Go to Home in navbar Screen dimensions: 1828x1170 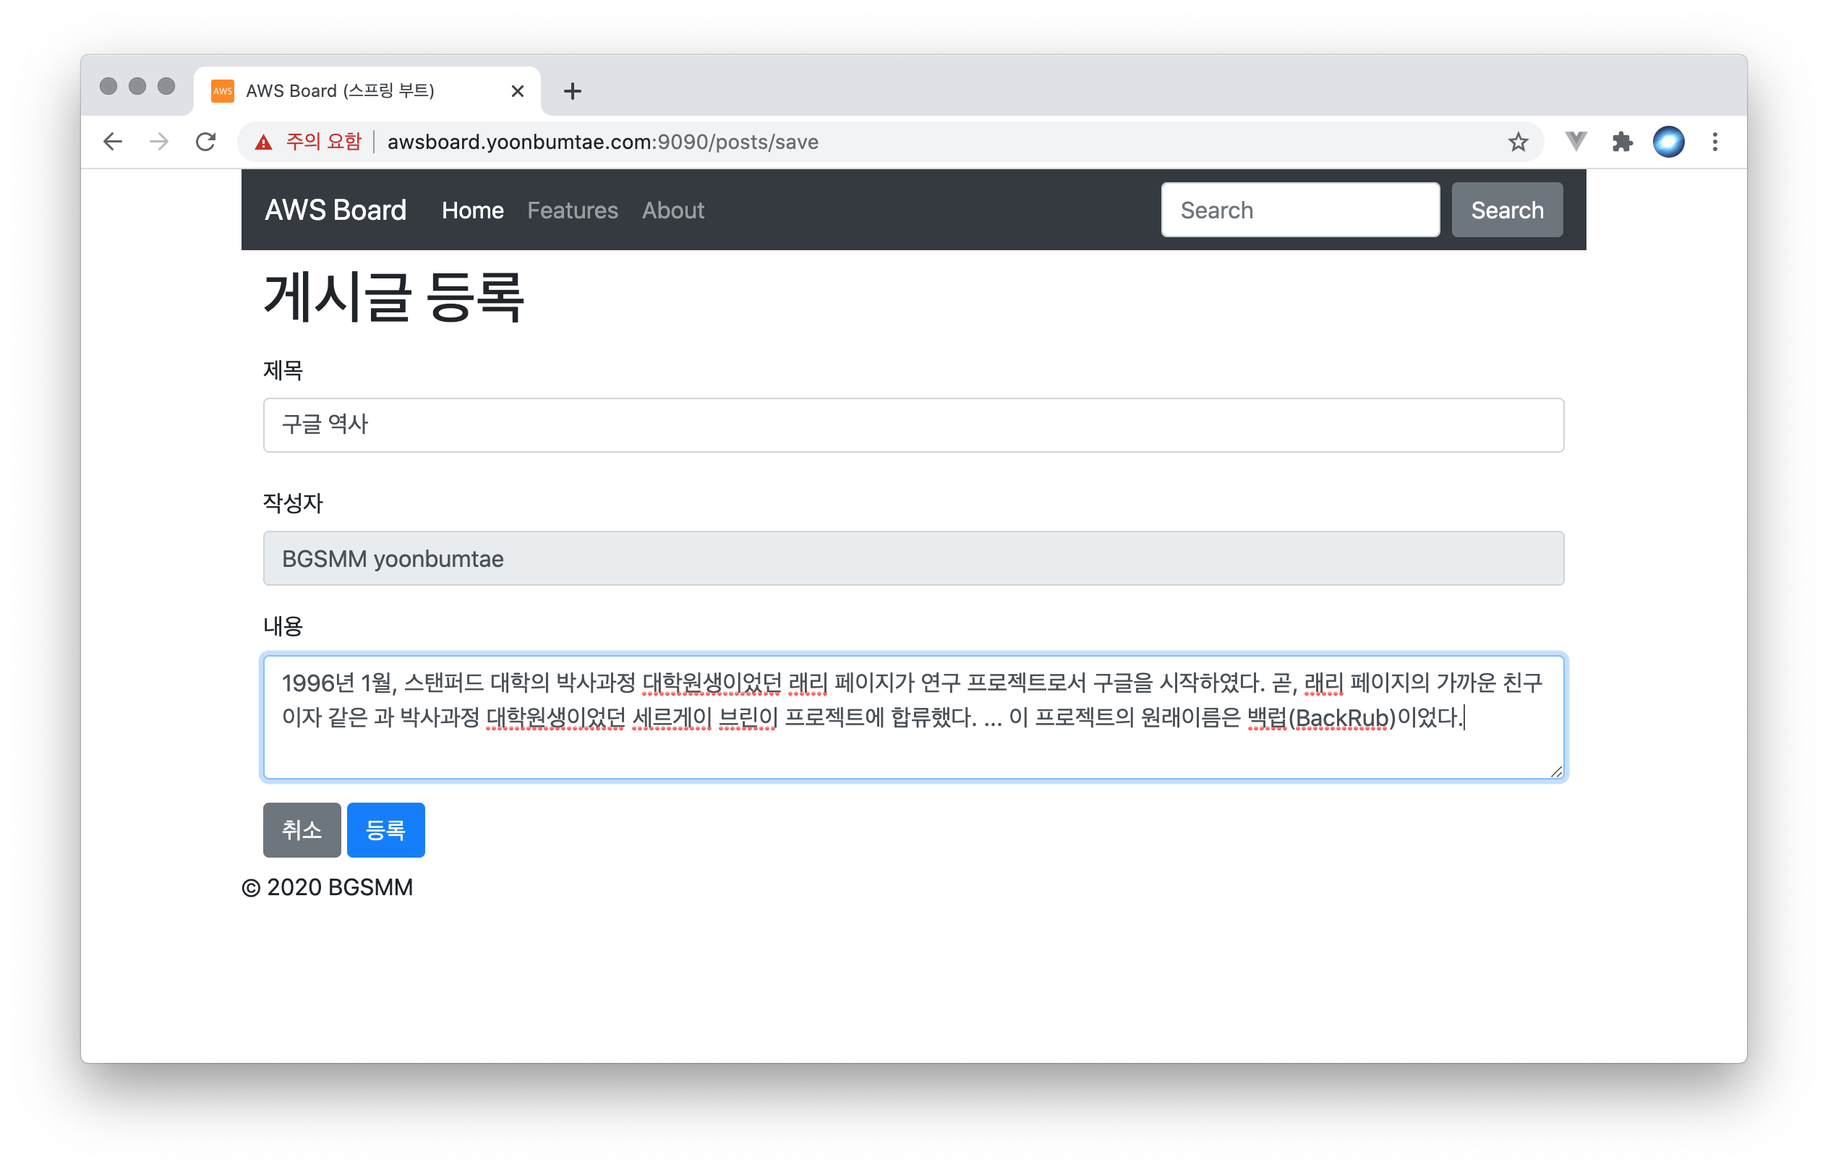click(x=473, y=210)
